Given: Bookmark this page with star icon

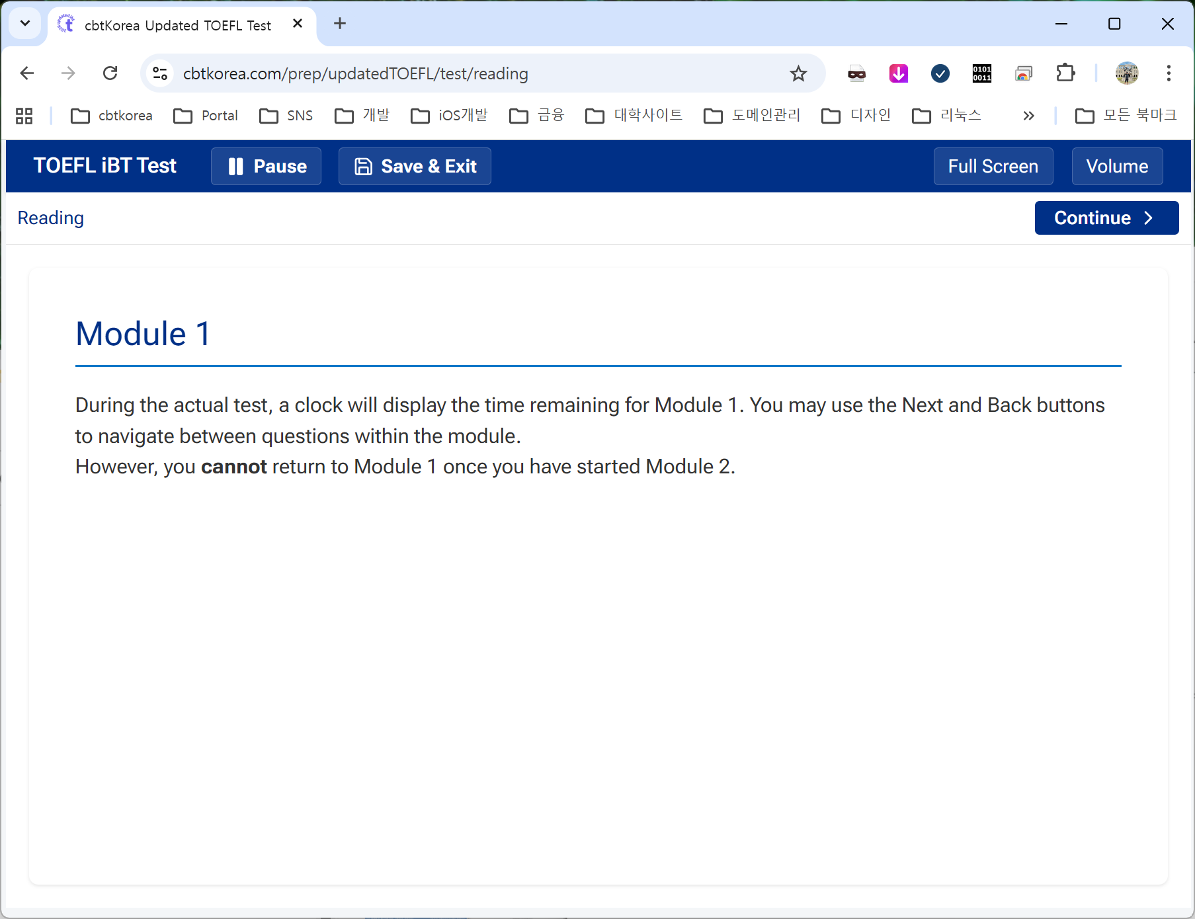Looking at the screenshot, I should click(x=798, y=73).
